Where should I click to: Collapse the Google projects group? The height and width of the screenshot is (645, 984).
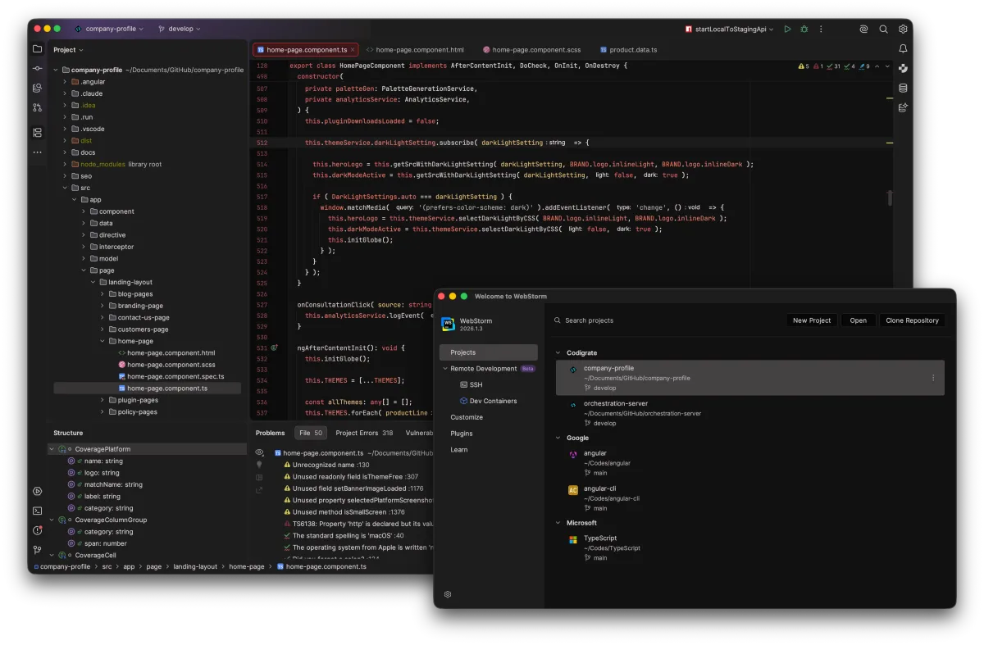coord(558,438)
